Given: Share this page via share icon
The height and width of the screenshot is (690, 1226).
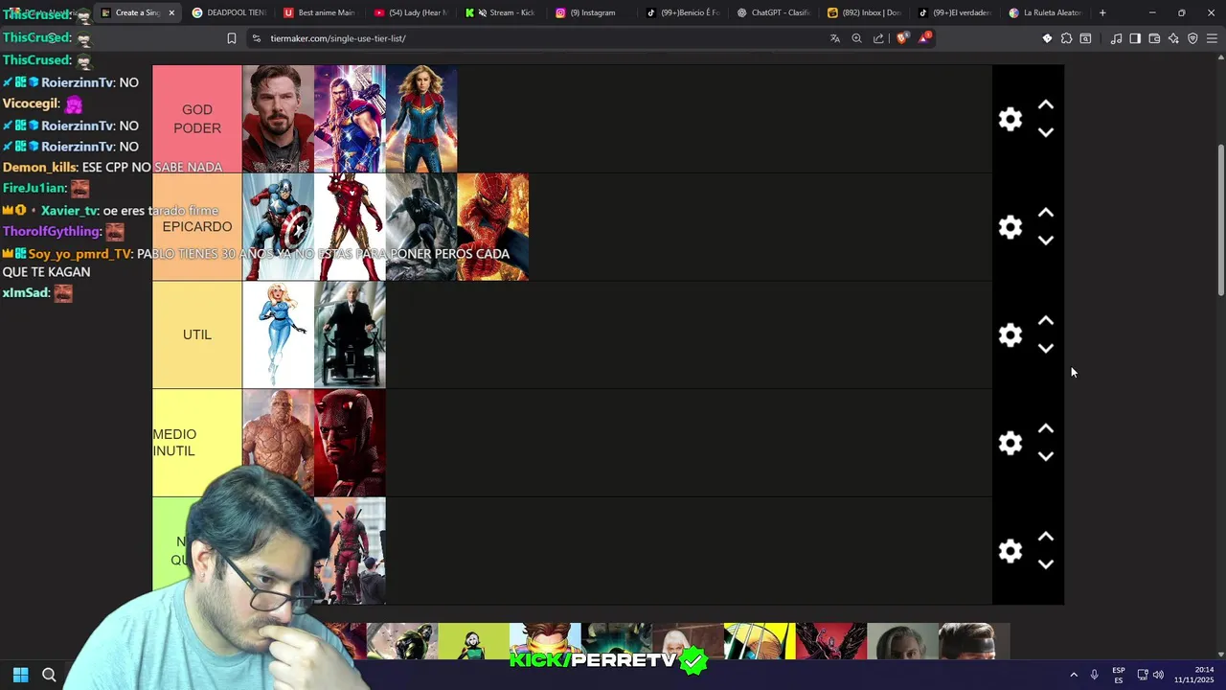Looking at the screenshot, I should coord(878,38).
